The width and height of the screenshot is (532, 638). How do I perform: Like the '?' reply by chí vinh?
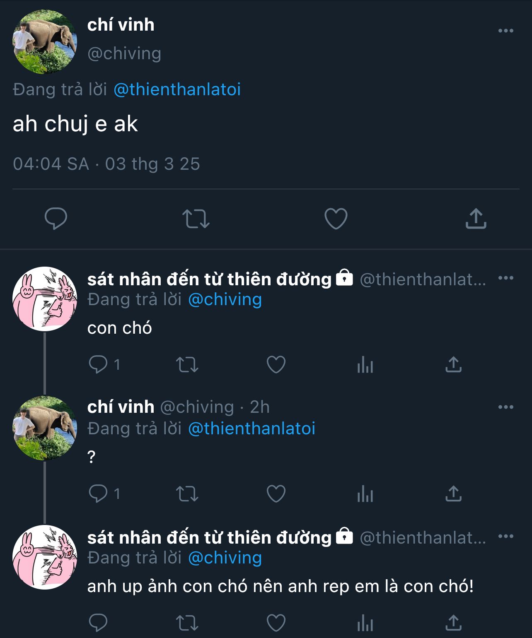click(276, 494)
